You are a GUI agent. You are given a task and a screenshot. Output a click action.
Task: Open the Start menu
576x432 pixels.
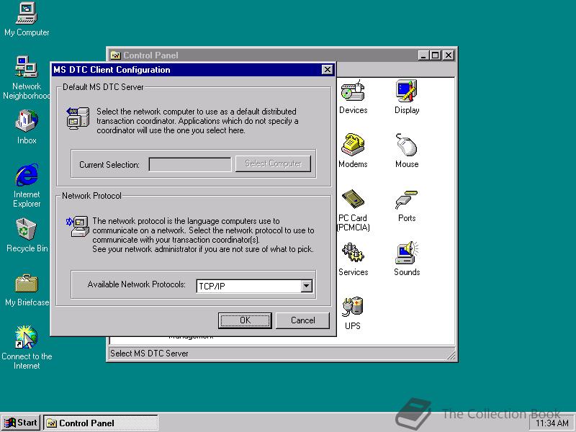coord(22,423)
